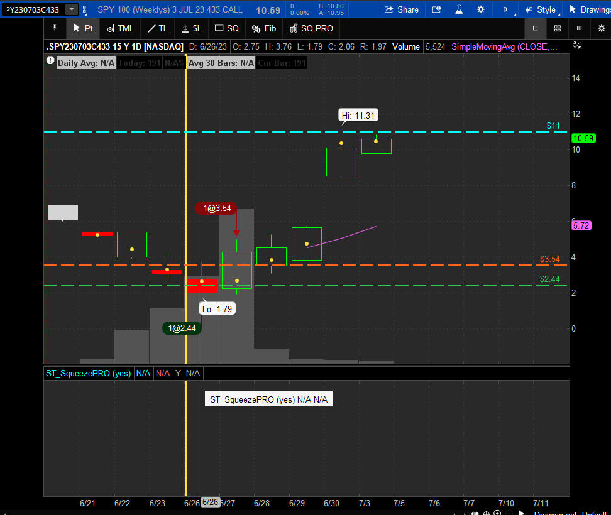Click the red 6/26 candle body

[201, 286]
